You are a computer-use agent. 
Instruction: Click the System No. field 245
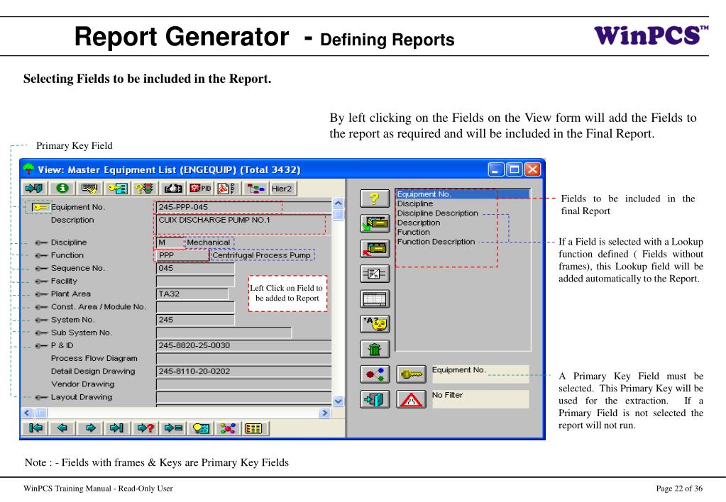[x=195, y=320]
